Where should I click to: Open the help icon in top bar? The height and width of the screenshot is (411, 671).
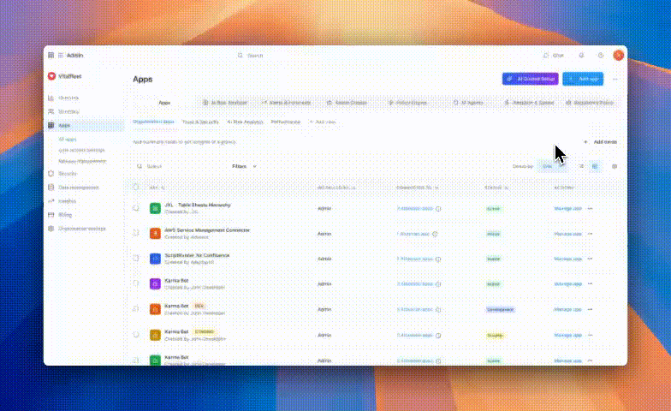click(x=601, y=55)
